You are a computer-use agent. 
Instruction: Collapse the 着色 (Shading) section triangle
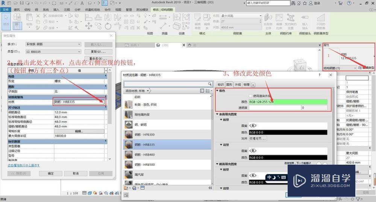pyautogui.click(x=217, y=91)
